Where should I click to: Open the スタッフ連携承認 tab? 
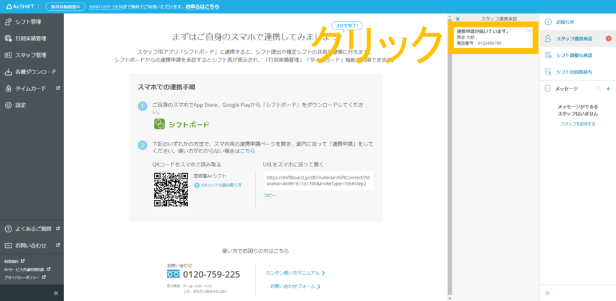(x=574, y=38)
